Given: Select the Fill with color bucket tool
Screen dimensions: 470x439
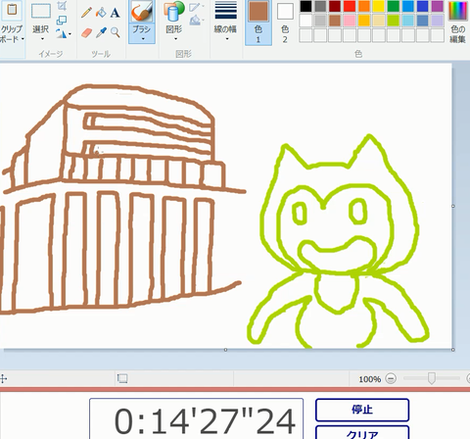Looking at the screenshot, I should pos(101,13).
